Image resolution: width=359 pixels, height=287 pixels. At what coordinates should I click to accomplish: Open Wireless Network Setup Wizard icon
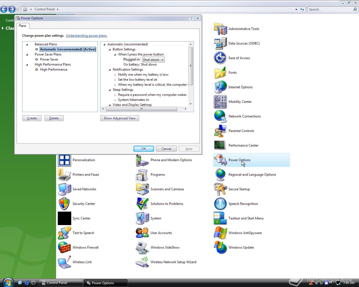(142, 262)
